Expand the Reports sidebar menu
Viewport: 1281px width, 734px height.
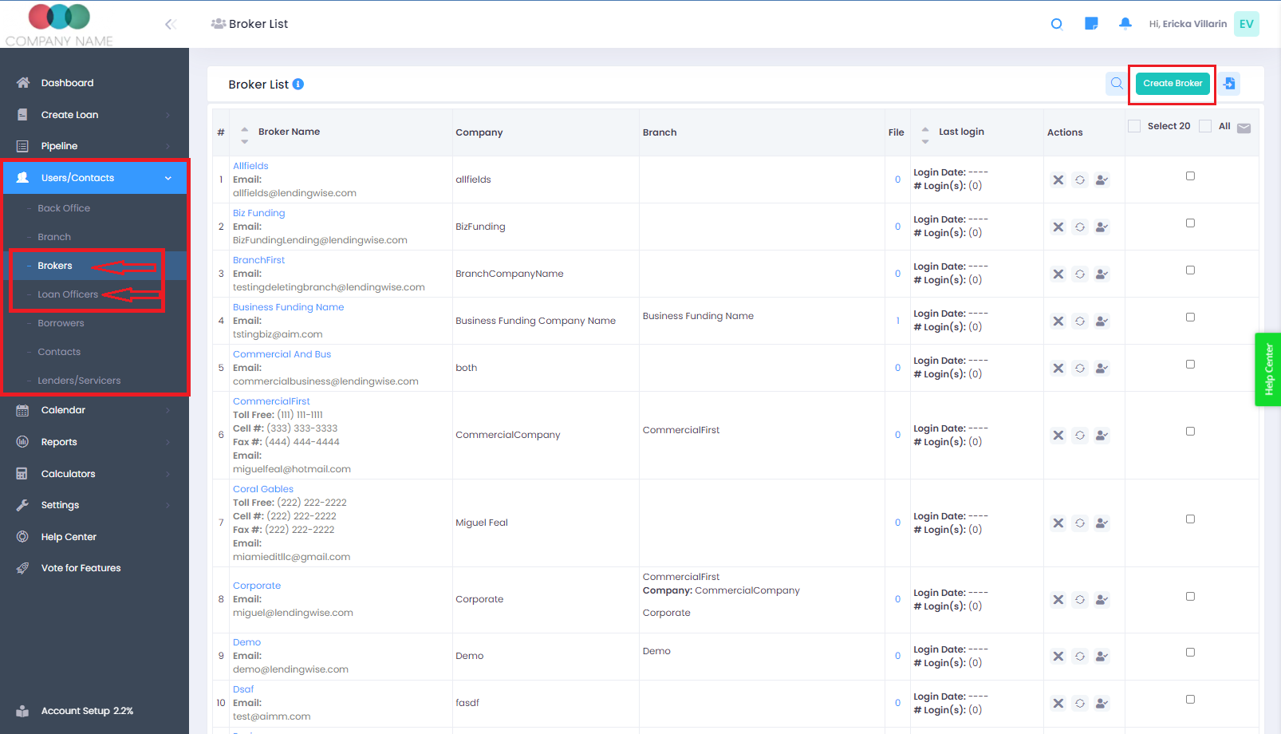[x=95, y=442]
